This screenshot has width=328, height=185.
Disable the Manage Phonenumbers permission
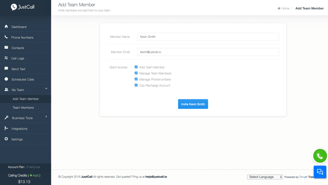(136, 79)
